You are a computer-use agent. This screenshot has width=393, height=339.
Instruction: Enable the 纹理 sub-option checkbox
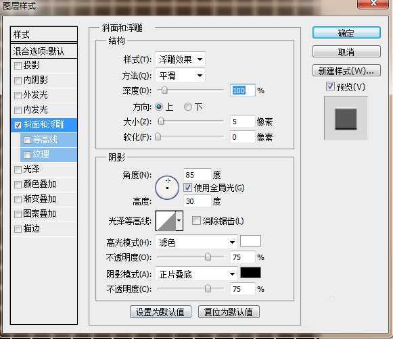27,155
